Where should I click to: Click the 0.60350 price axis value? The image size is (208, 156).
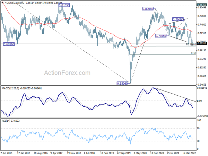tap(202, 68)
